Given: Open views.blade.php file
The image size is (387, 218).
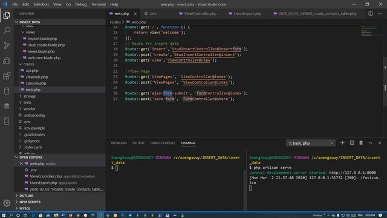Looking at the screenshot, I should coord(41,51).
